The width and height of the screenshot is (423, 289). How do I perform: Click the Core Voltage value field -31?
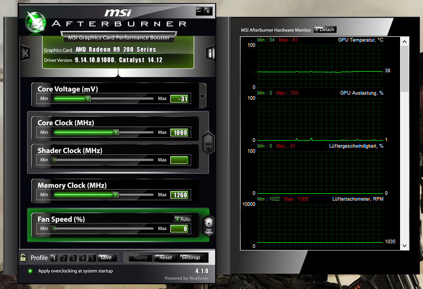(179, 99)
